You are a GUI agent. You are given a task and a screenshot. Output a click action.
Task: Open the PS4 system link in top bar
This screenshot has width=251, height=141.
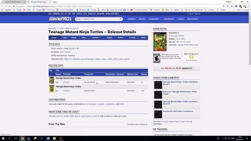[x=73, y=14]
